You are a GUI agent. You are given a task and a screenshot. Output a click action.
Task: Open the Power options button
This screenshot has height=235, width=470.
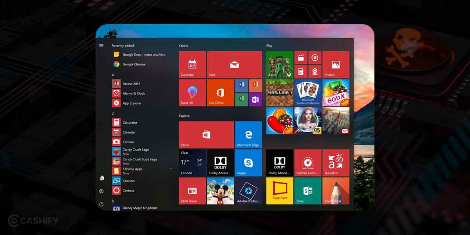point(101,204)
